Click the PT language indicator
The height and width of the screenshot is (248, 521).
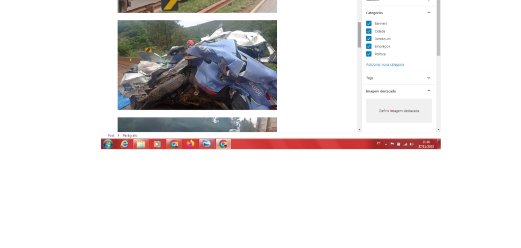point(379,143)
